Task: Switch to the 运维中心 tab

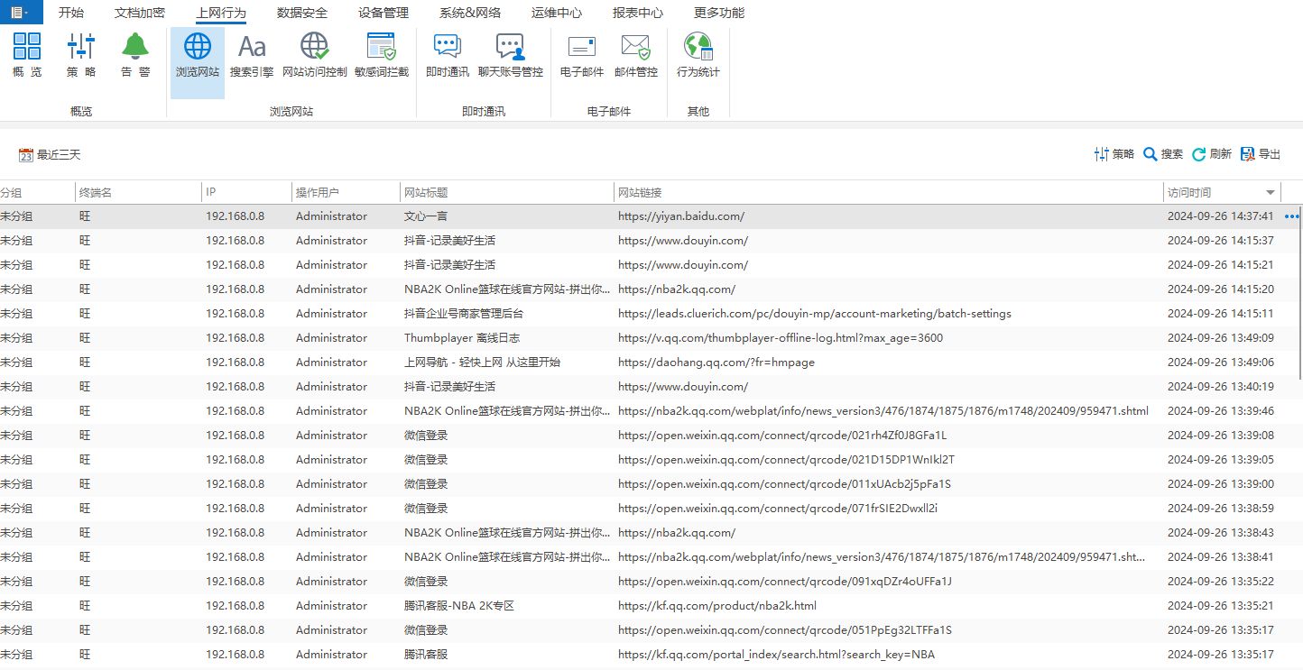Action: pos(557,13)
